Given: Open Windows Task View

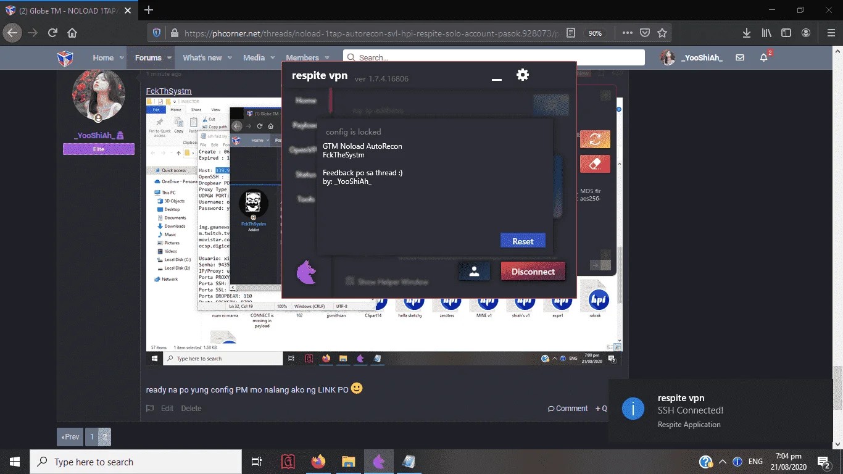Looking at the screenshot, I should [257, 462].
